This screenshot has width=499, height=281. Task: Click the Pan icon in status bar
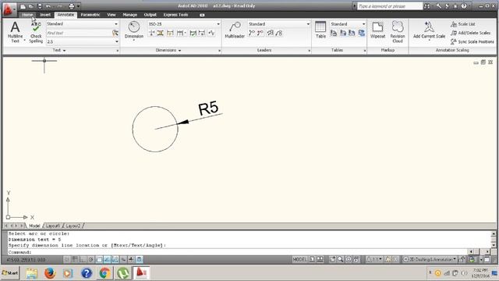332,259
